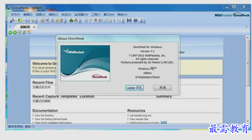The width and height of the screenshot is (252, 140).
Task: Expand the arrow next to the Open folder icon
Action: pos(24,21)
